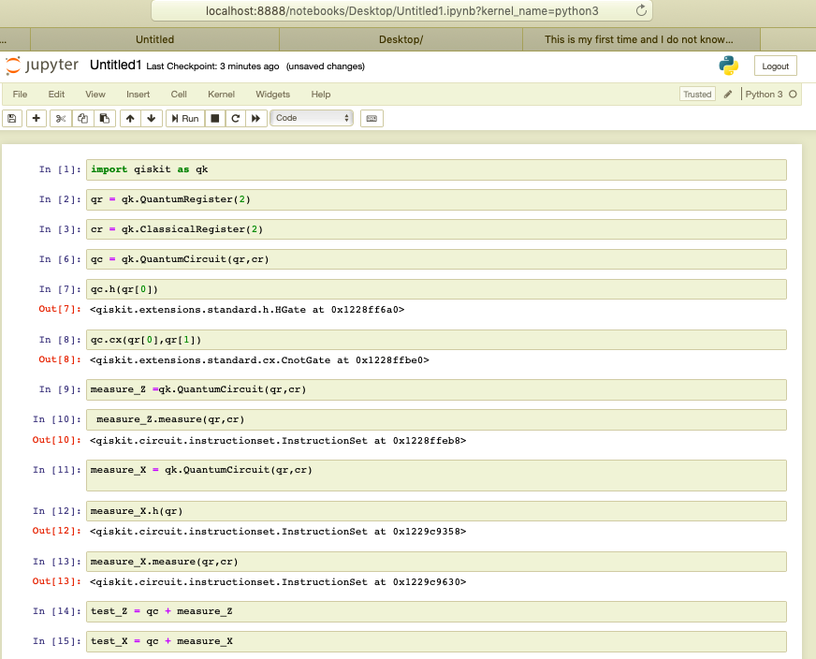This screenshot has height=659, width=816.
Task: Open the Help menu
Action: 321,95
